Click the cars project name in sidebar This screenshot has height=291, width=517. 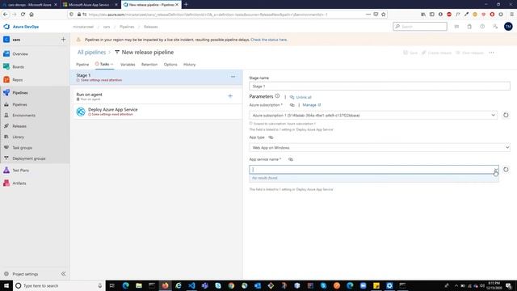16,40
